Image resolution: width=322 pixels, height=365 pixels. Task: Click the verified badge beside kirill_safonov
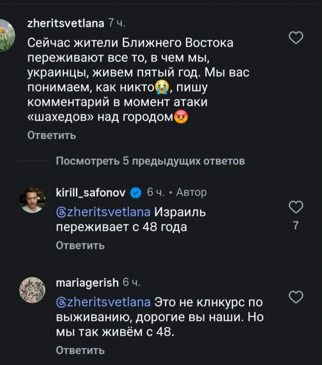(136, 192)
